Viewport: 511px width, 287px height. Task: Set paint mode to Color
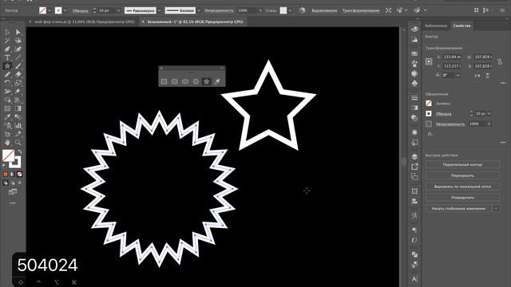(6, 175)
